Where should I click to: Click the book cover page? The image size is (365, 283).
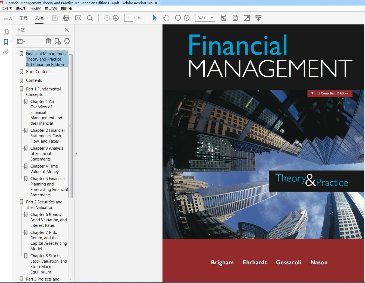tap(263, 153)
